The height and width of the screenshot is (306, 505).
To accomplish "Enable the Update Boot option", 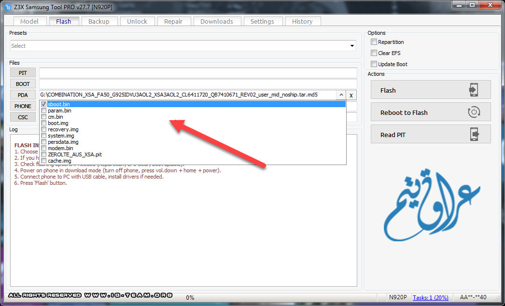I will point(374,64).
